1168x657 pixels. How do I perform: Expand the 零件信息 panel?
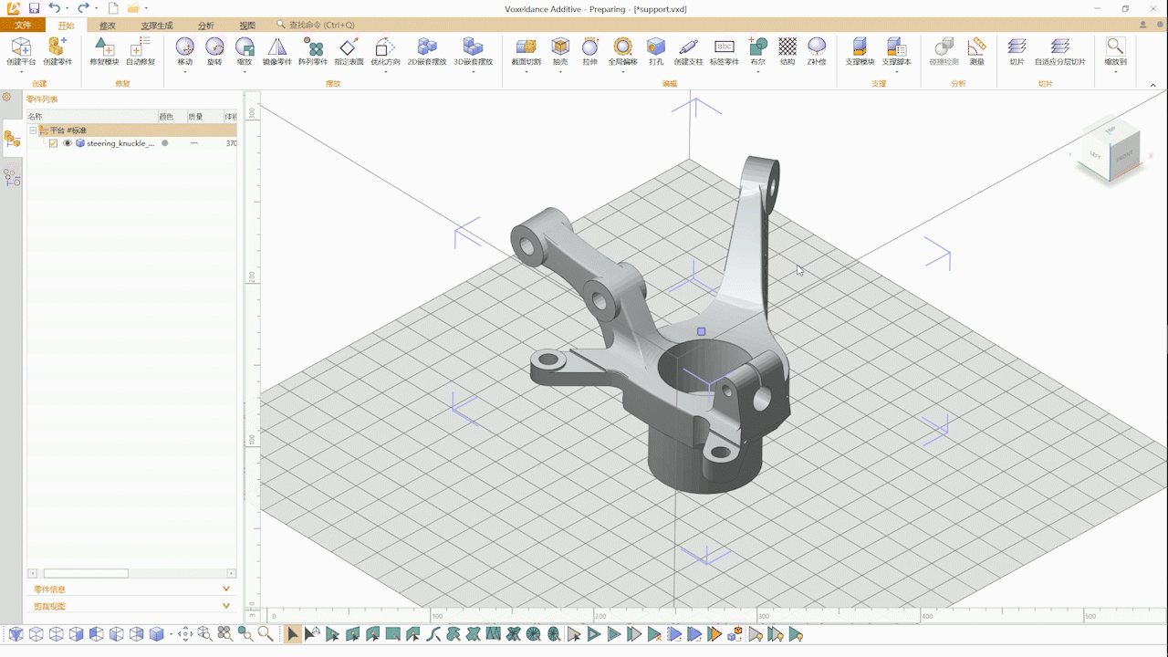click(226, 589)
